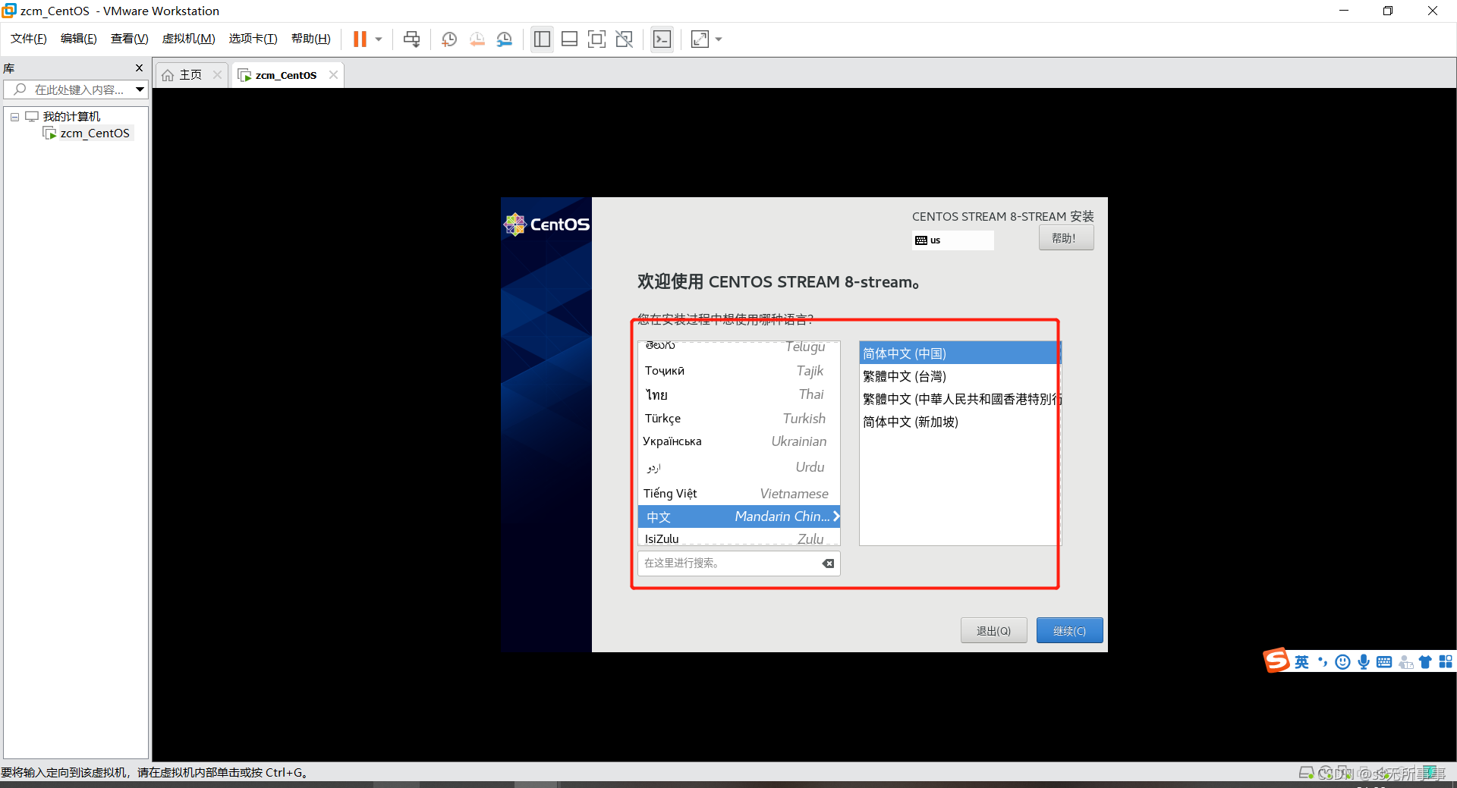Click the VMware hard disk status icon
This screenshot has height=788, width=1457.
(1306, 773)
